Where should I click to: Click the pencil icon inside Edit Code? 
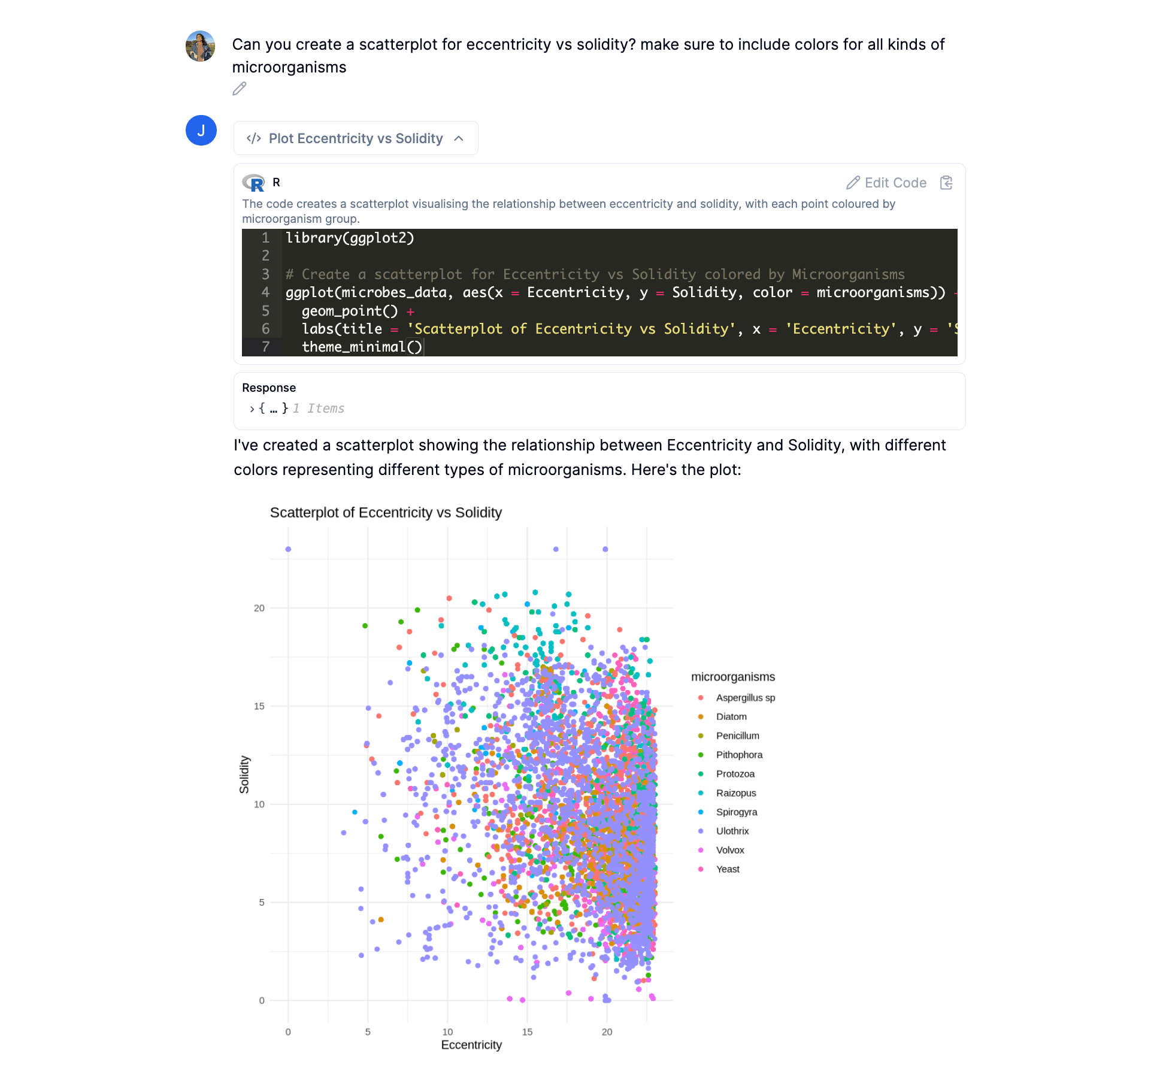coord(855,183)
